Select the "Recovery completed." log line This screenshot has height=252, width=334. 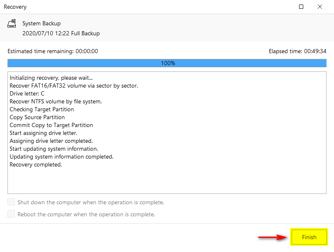[x=36, y=164]
